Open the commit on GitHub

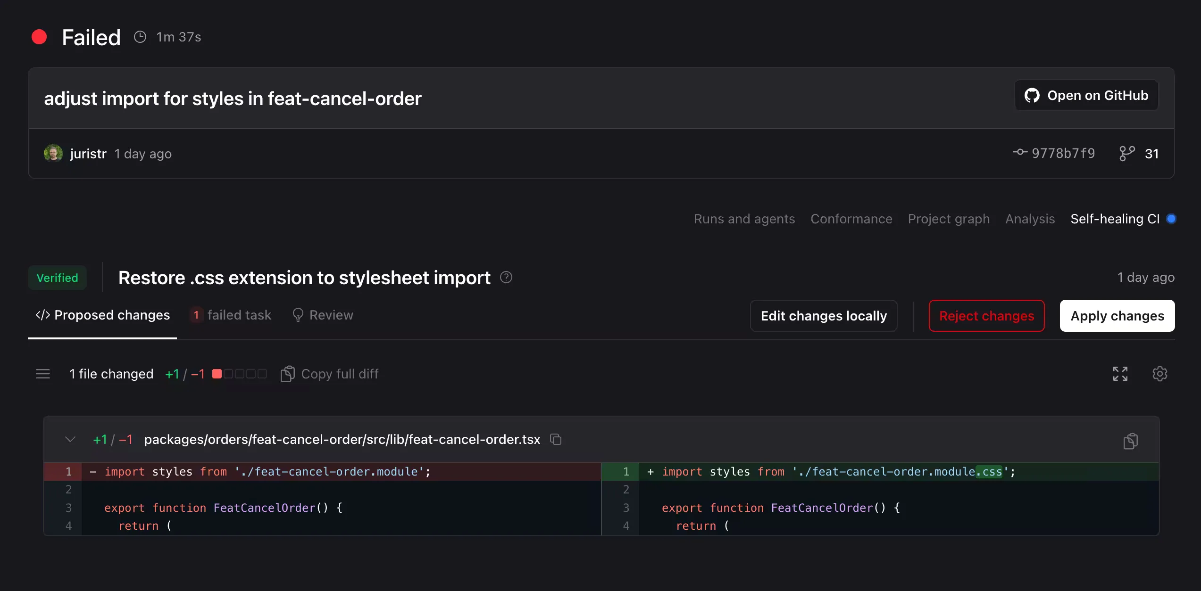click(x=1086, y=95)
